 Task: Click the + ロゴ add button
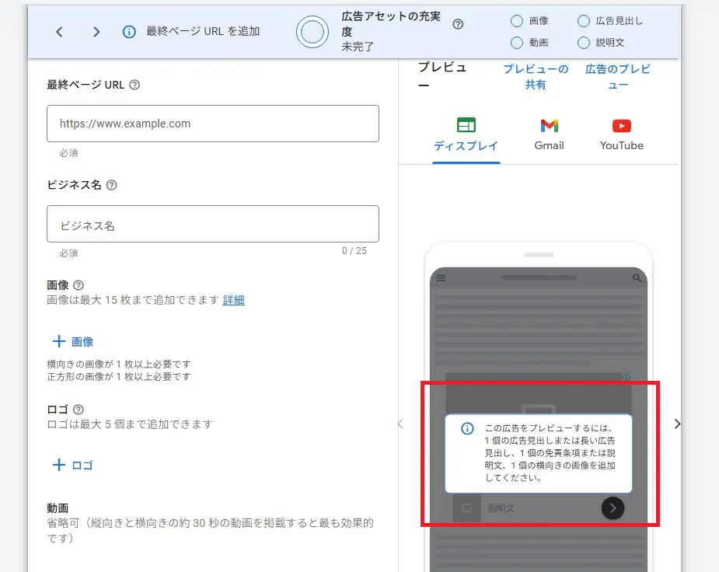point(73,466)
